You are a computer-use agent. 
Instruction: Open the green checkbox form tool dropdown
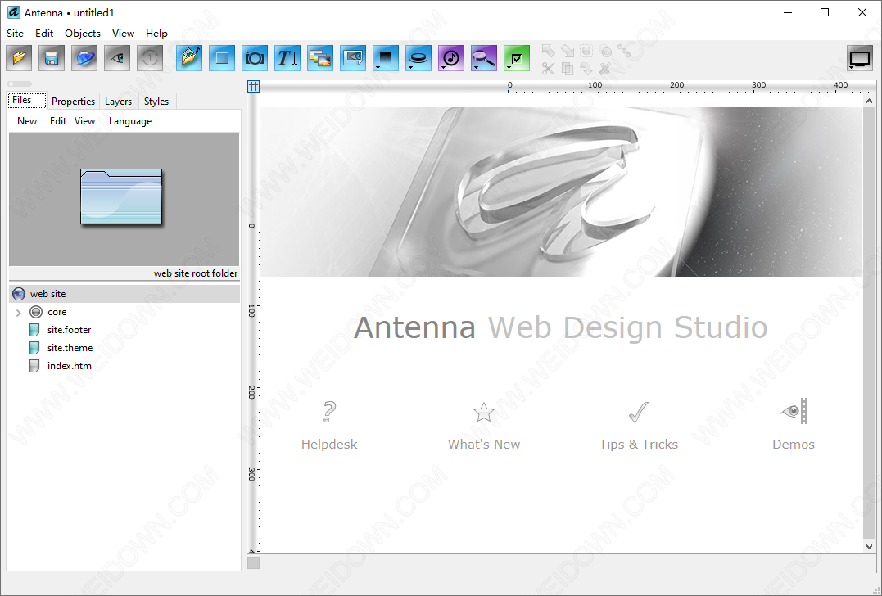[x=517, y=58]
